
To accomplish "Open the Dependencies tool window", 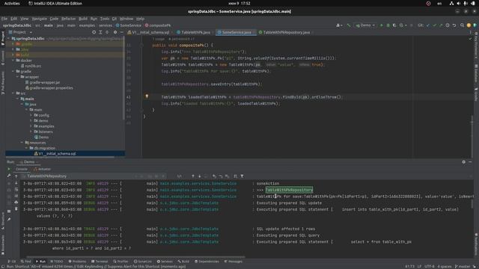I will pos(207,262).
